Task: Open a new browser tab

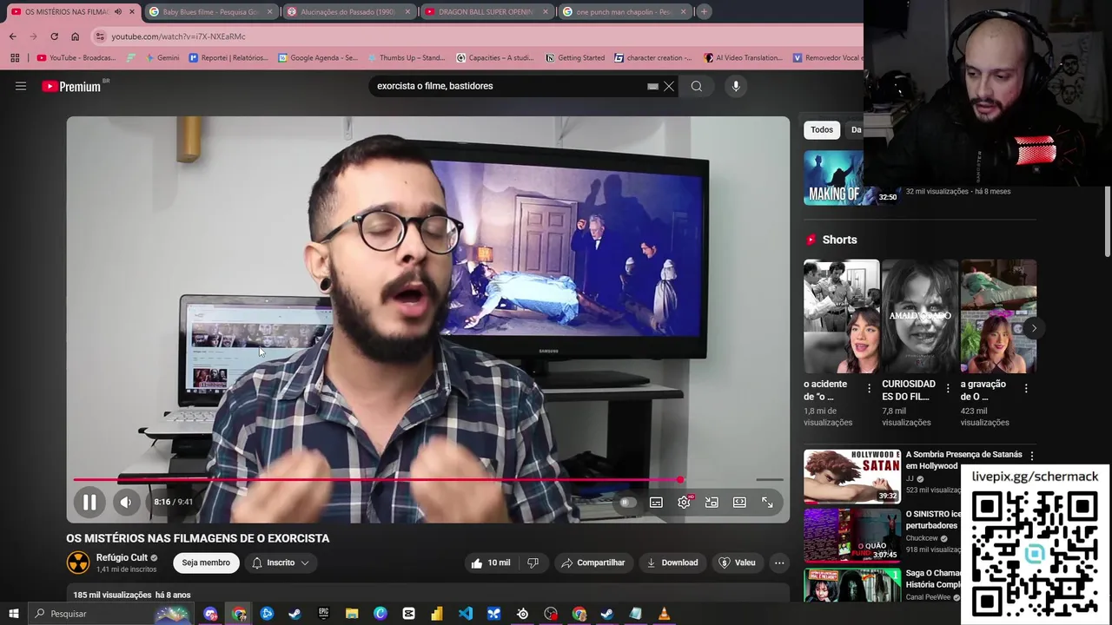Action: coord(705,12)
